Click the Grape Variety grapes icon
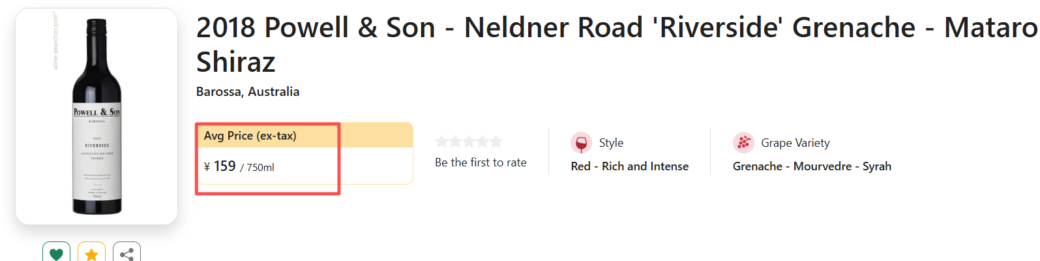This screenshot has height=261, width=1040. pyautogui.click(x=743, y=143)
